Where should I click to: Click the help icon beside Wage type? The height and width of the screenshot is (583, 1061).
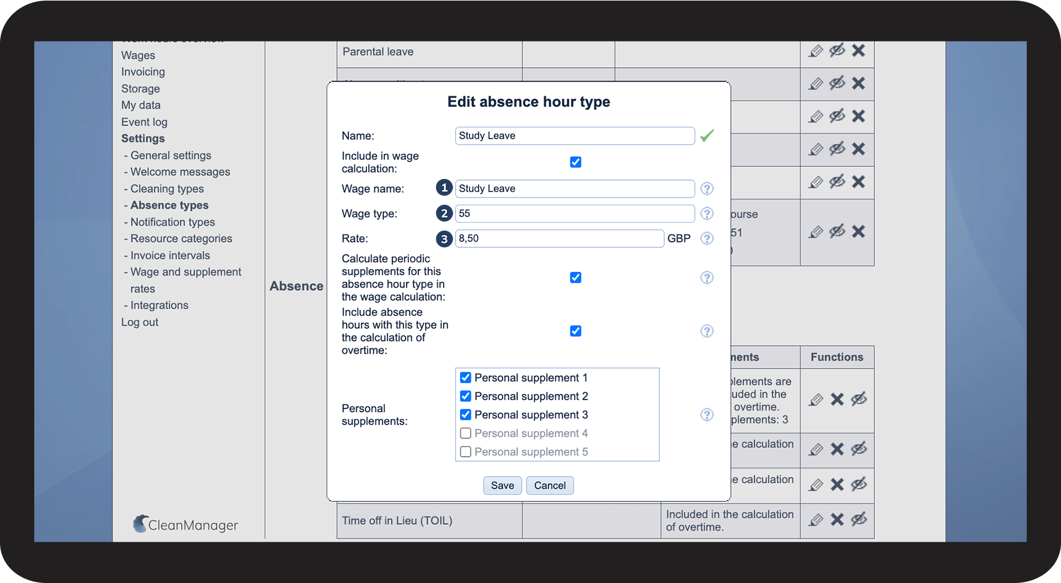707,214
